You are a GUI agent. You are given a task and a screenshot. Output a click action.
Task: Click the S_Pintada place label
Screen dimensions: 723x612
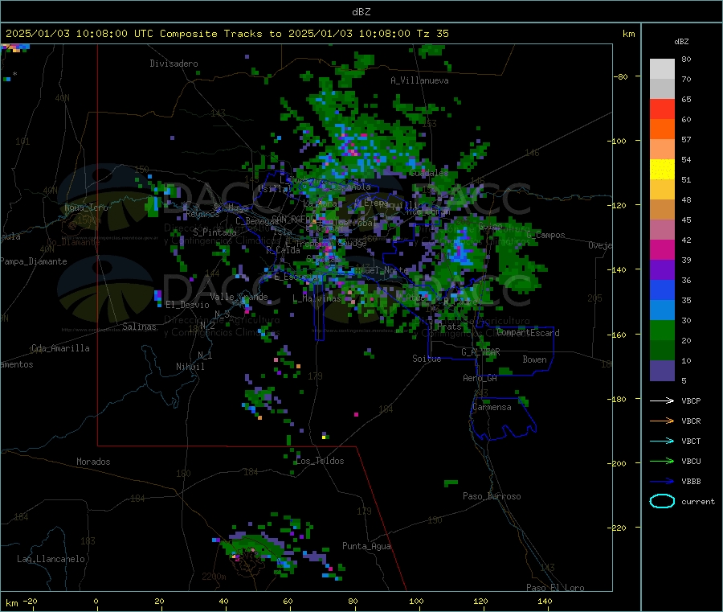(214, 232)
